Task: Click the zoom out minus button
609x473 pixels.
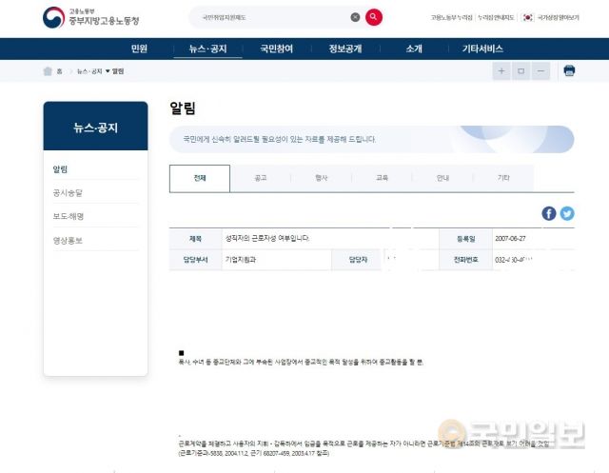Action: 540,71
